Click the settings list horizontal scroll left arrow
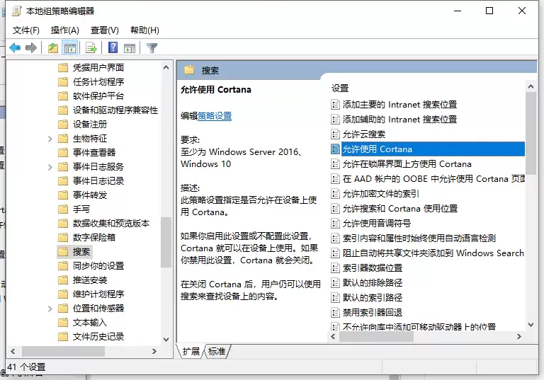 point(334,337)
